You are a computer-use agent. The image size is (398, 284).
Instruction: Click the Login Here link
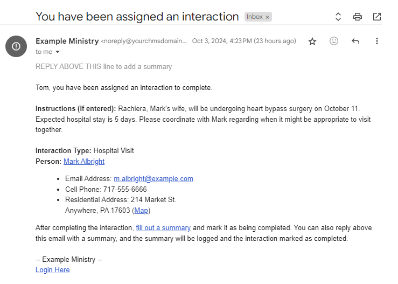pyautogui.click(x=52, y=270)
